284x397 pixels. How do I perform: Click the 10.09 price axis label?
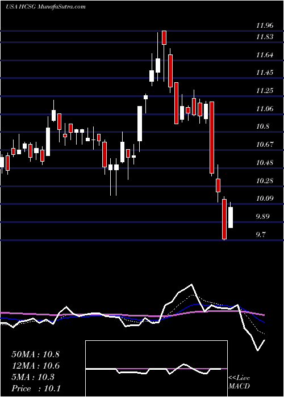[x=265, y=198]
